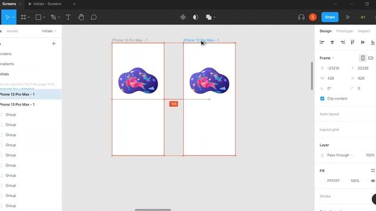
Task: Open shape tools dropdown arrow
Action: [44, 17]
